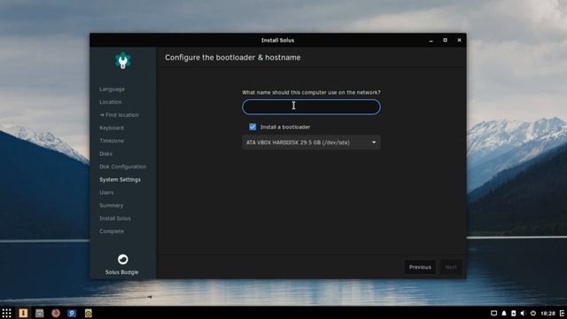Select the Summary step in sidebar

tap(112, 206)
